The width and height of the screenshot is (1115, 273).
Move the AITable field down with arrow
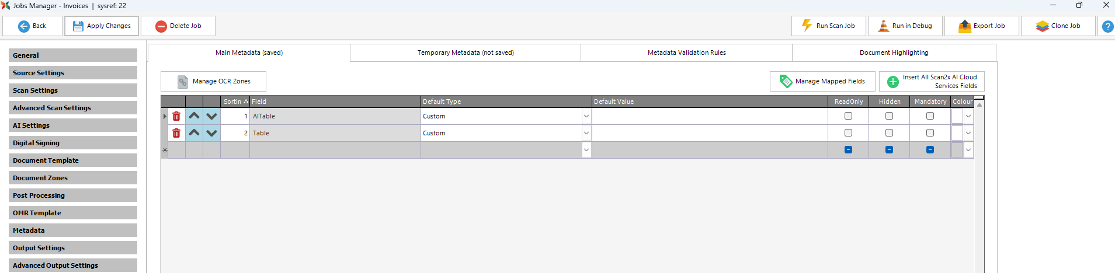(211, 116)
